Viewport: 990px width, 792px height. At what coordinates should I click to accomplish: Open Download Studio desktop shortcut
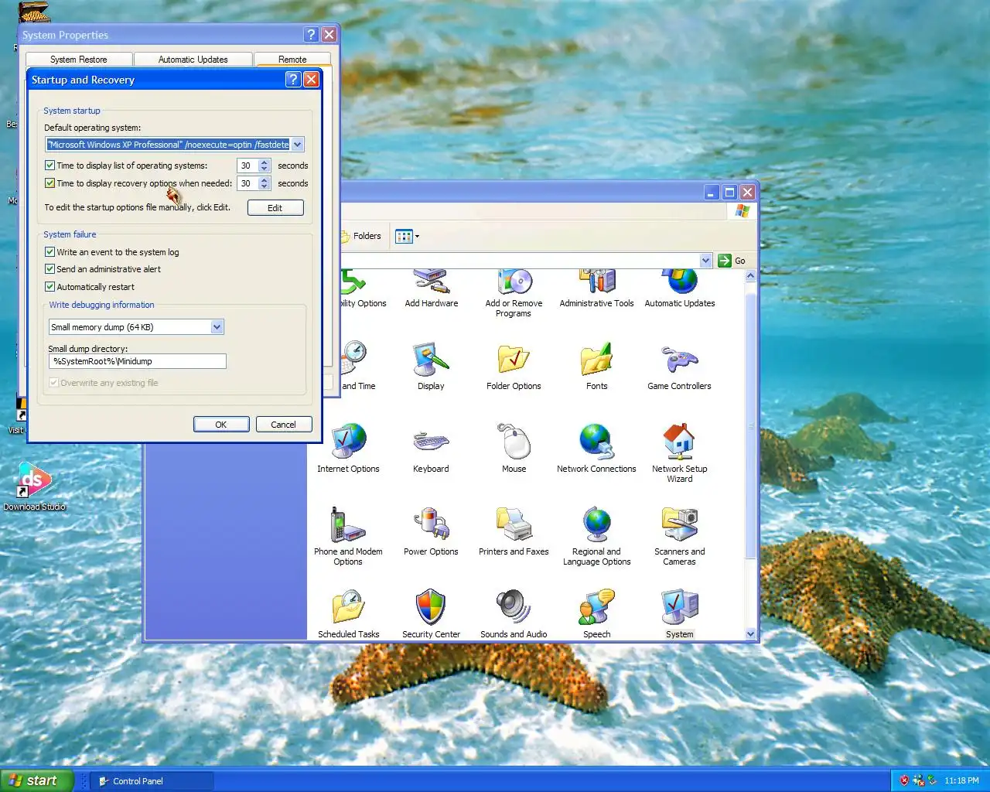click(x=34, y=486)
